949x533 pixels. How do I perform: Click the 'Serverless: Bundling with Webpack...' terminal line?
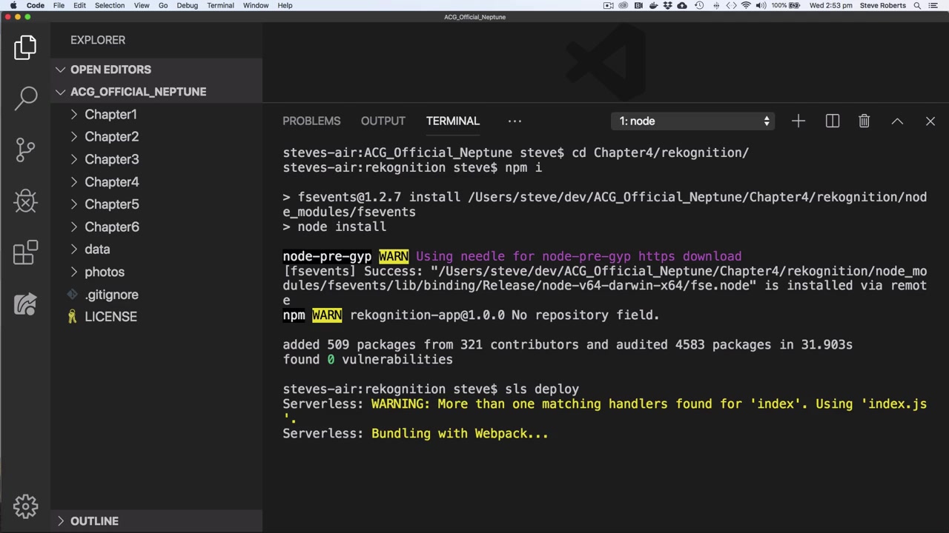(415, 434)
